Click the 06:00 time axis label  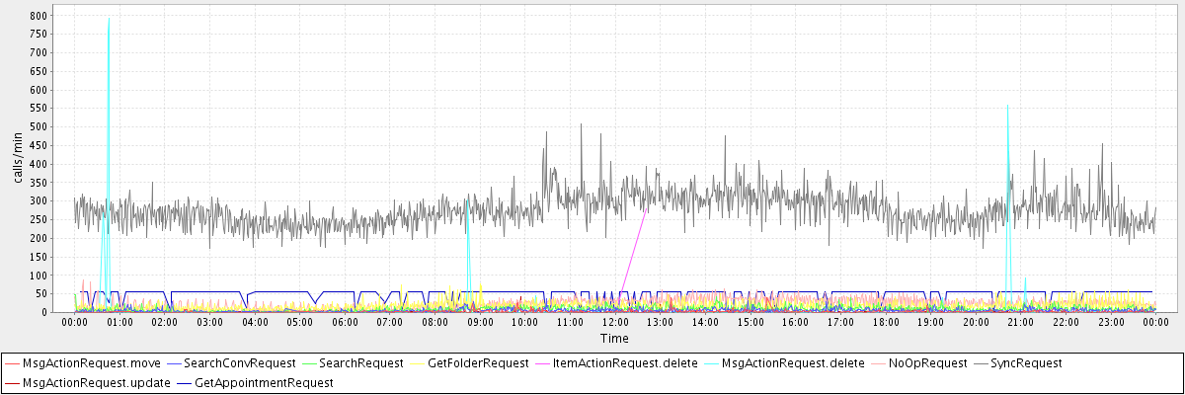click(x=345, y=322)
